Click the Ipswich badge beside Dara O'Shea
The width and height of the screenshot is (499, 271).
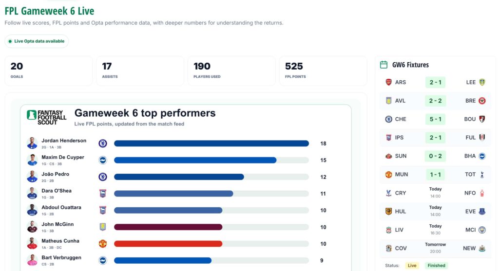coord(103,194)
